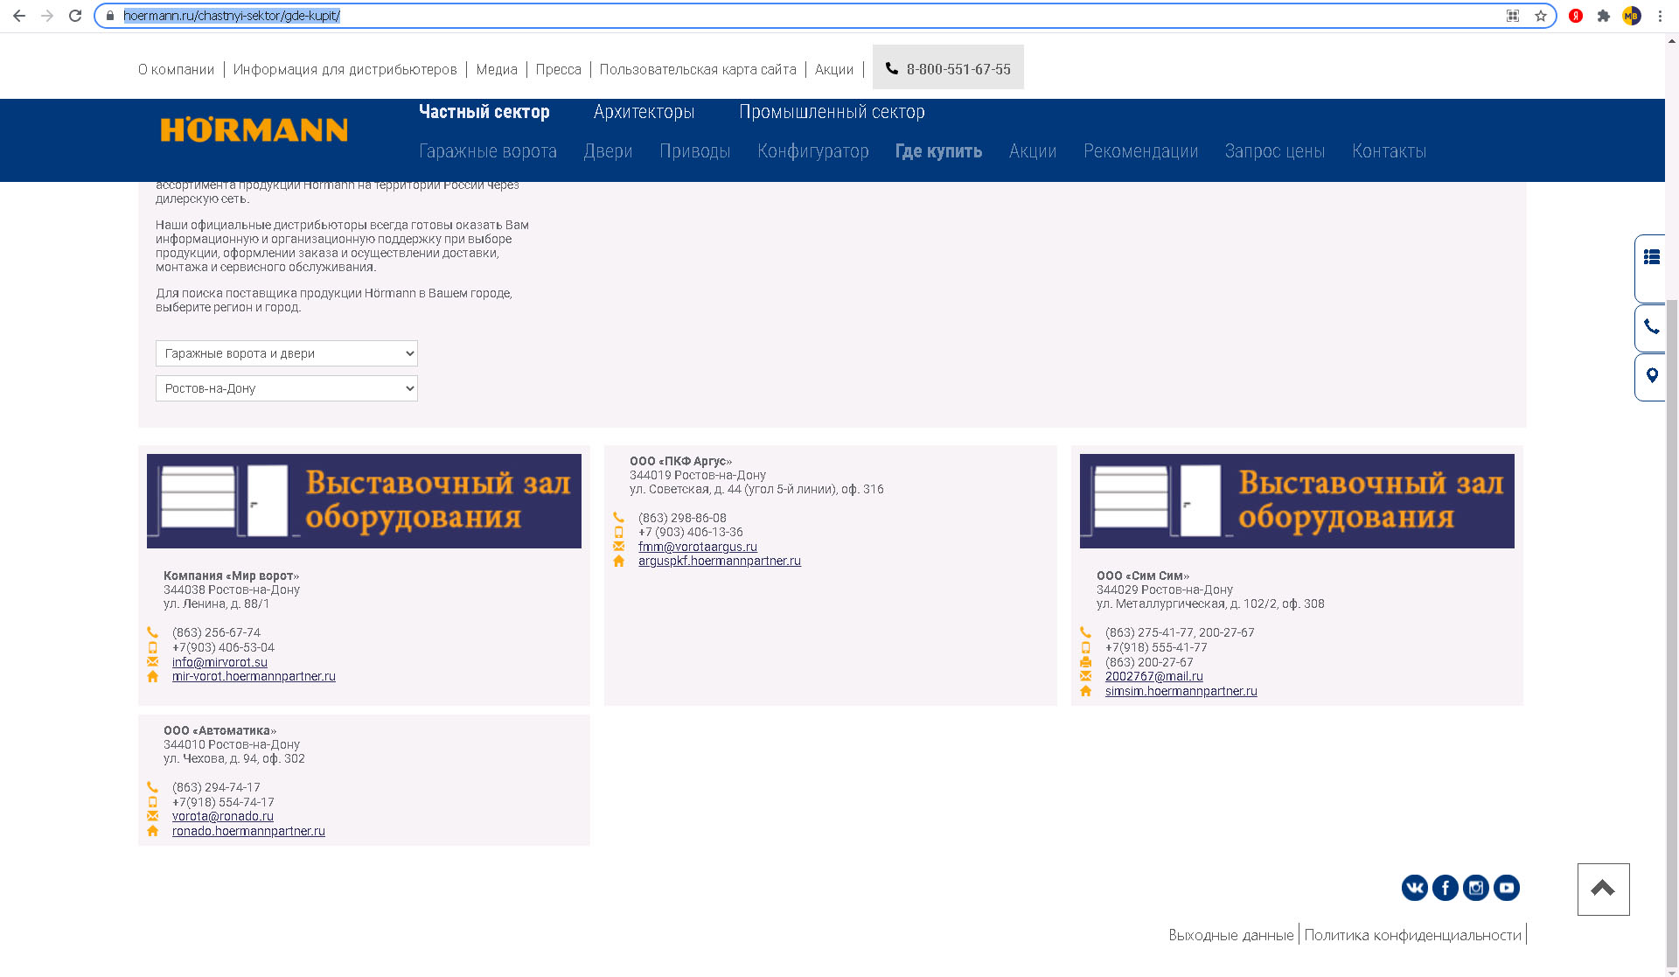Open the Где купить menu item
Viewport: 1679px width, 977px height.
coord(939,151)
